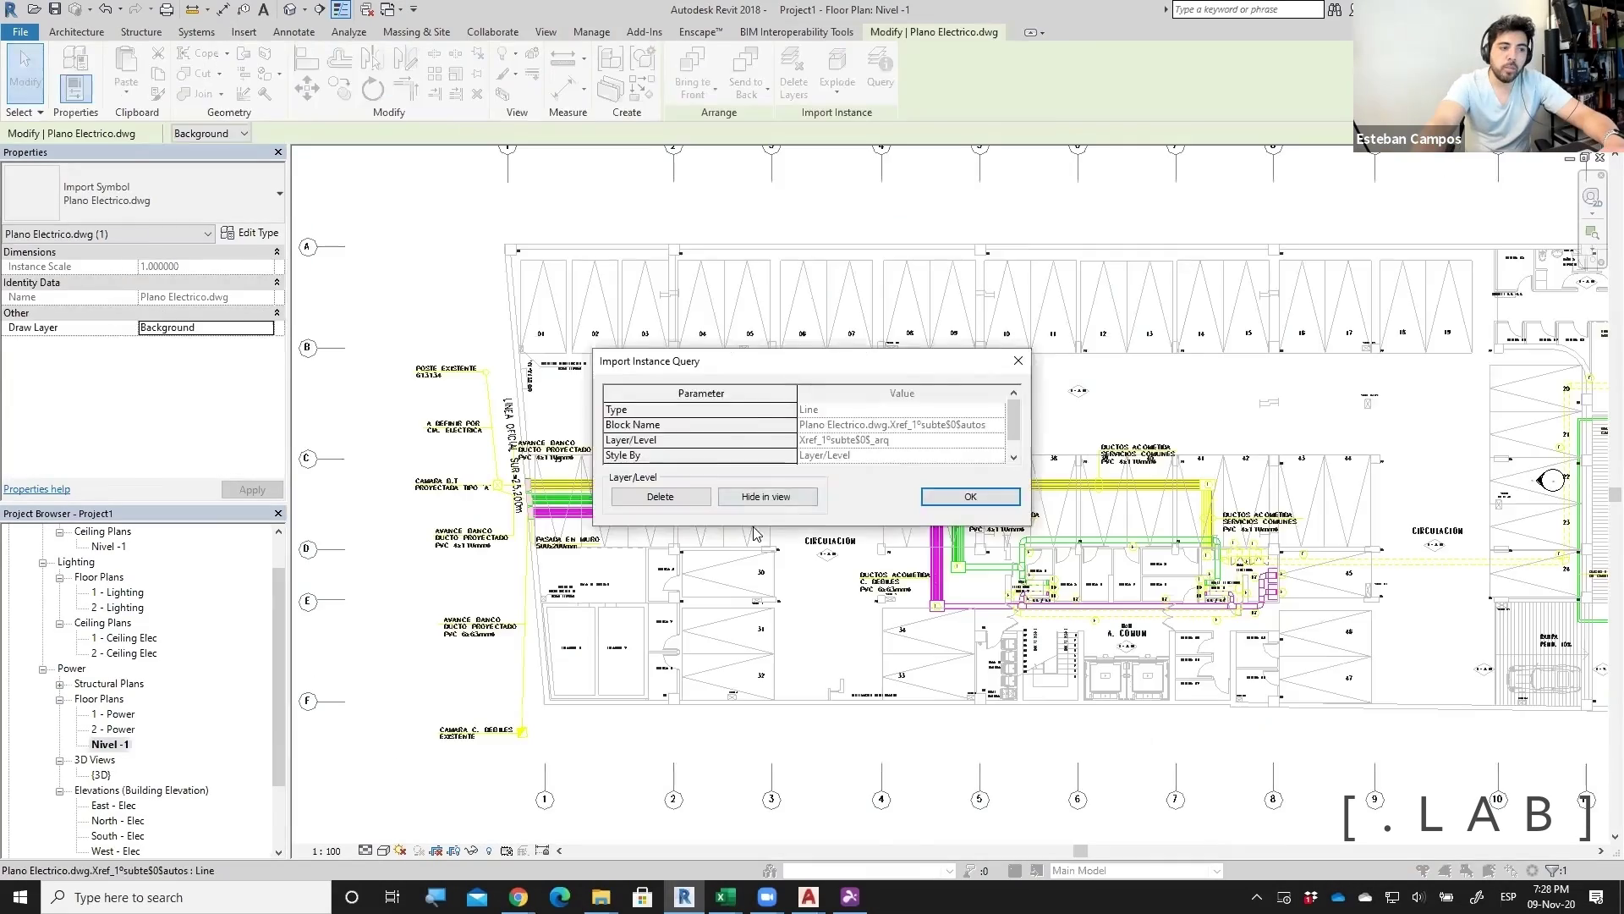Open Plano Electrico.dwg instance filter dropdown
This screenshot has height=914, width=1624.
(x=207, y=234)
